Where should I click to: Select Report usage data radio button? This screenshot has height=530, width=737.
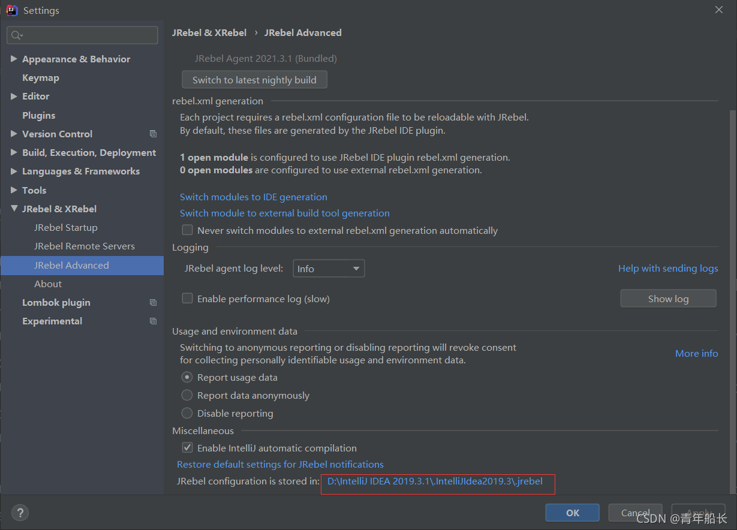[x=187, y=377]
